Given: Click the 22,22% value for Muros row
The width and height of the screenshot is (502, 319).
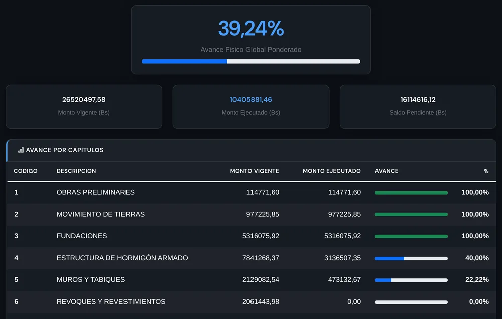Looking at the screenshot, I should (477, 280).
